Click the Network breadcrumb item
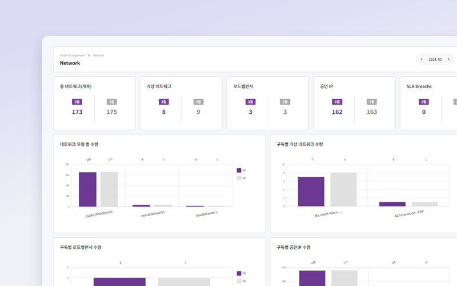 pos(98,55)
